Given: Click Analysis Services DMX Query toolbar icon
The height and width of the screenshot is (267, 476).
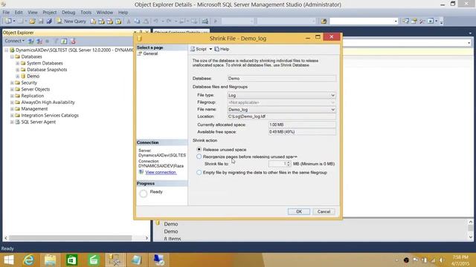Looking at the screenshot, I should coord(110,22).
